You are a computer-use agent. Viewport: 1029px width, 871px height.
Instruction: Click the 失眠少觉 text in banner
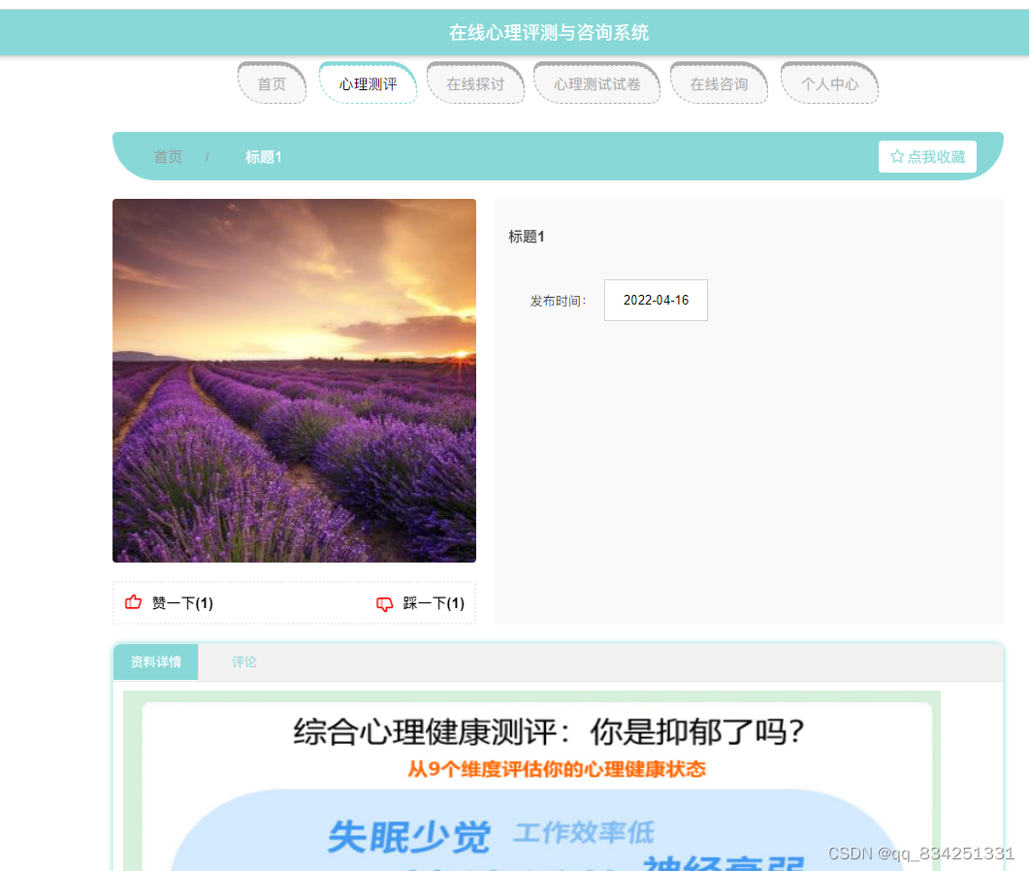(409, 837)
